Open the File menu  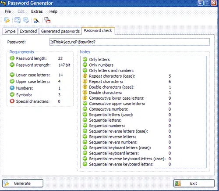click(x=8, y=11)
